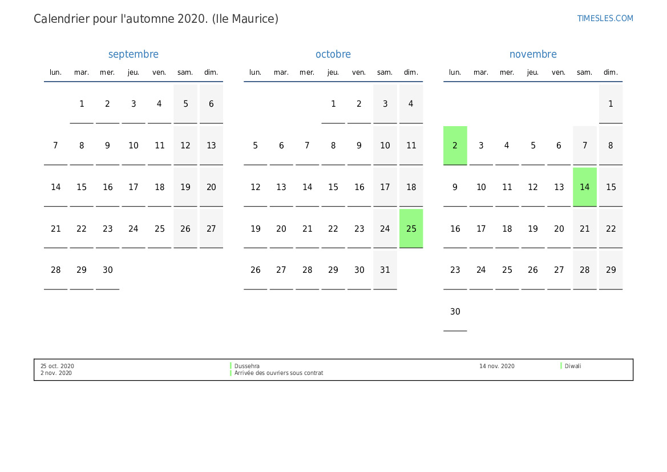Select September 1 in the calendar
Screen dimensions: 667x472
pyautogui.click(x=82, y=104)
